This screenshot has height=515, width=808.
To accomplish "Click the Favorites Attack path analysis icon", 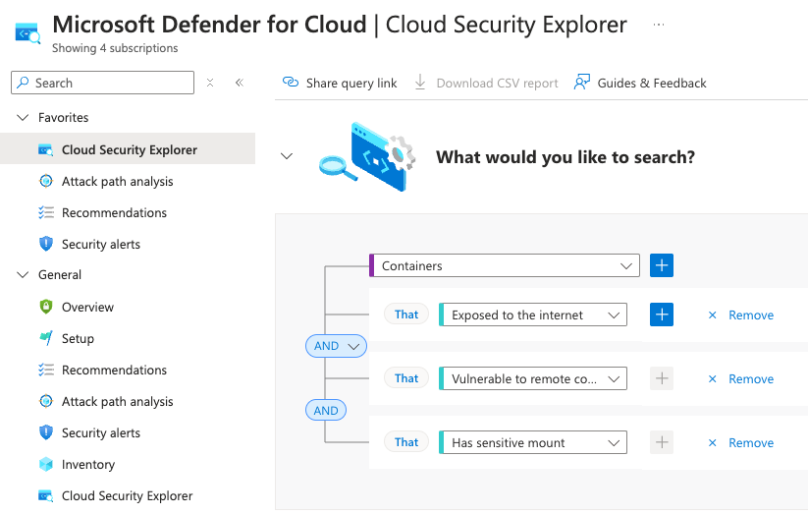I will pos(46,181).
